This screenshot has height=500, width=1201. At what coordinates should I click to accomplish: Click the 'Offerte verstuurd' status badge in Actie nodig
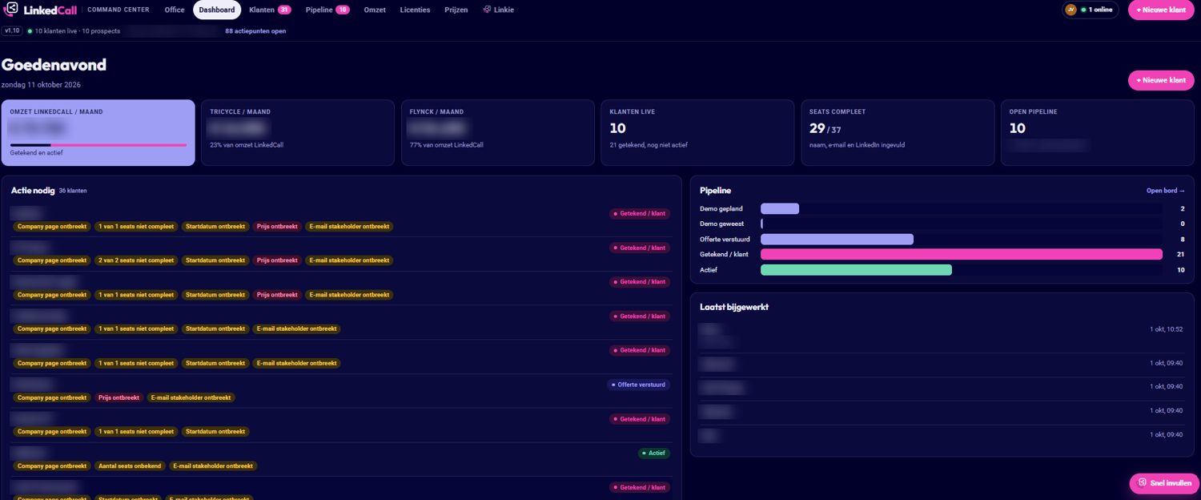(x=638, y=385)
